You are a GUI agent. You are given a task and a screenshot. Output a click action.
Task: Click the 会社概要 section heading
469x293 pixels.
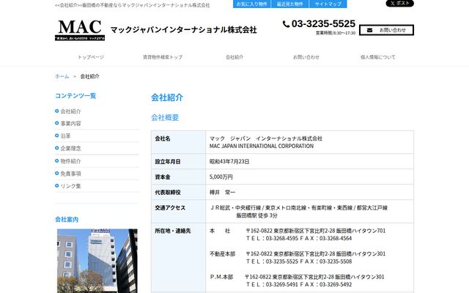[165, 117]
